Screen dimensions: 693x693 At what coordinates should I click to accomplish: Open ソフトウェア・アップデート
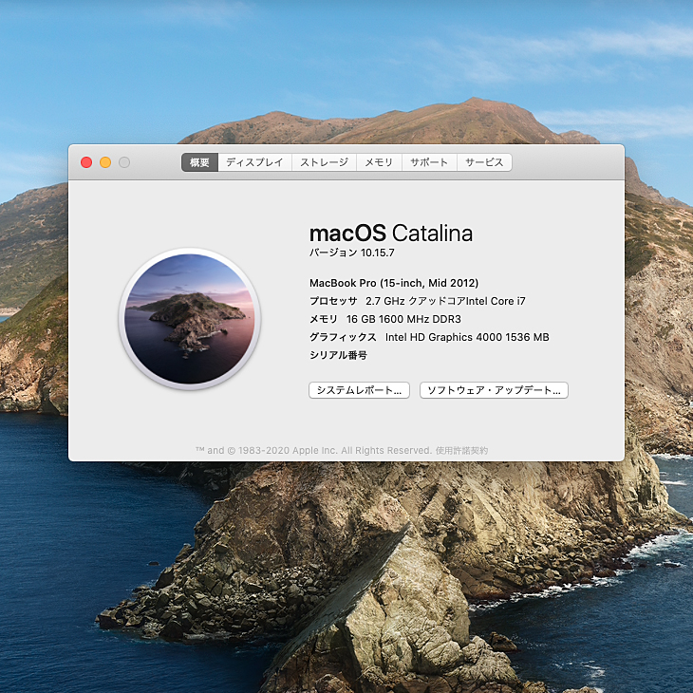[x=494, y=390]
